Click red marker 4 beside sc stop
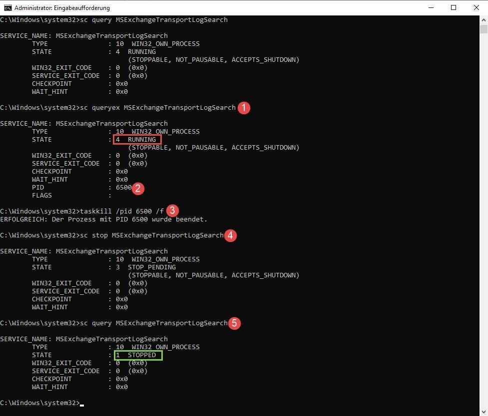 (x=230, y=235)
